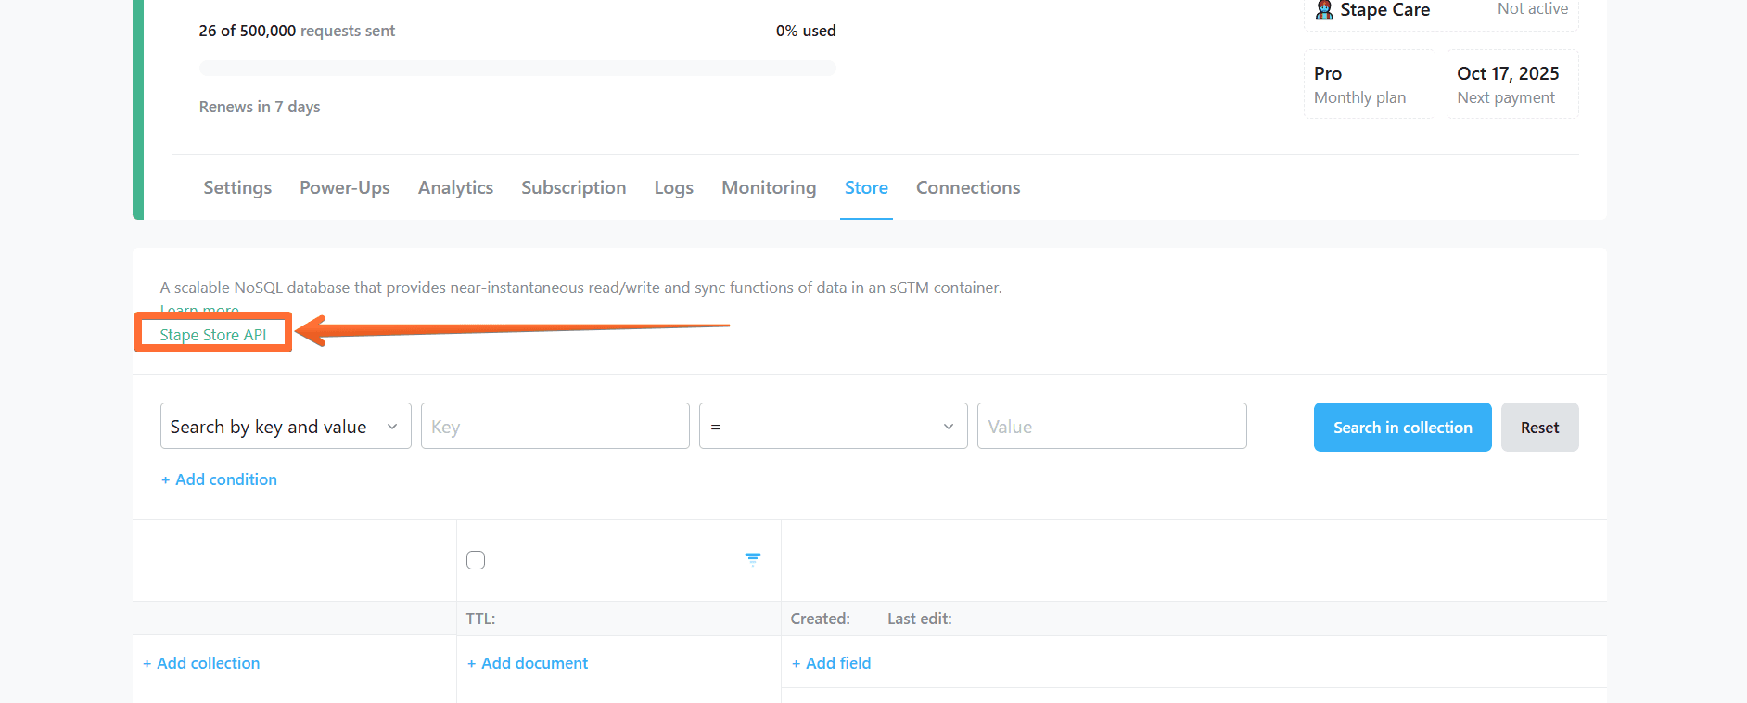Click Add document

(528, 663)
